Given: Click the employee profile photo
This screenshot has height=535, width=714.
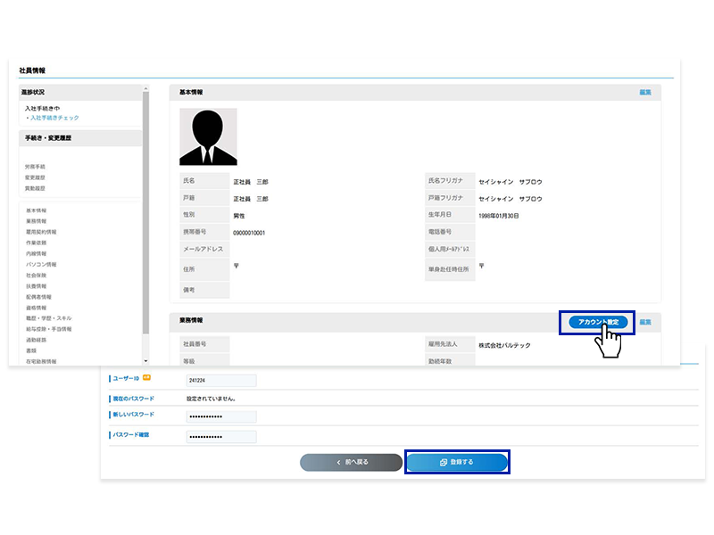Looking at the screenshot, I should click(x=207, y=136).
